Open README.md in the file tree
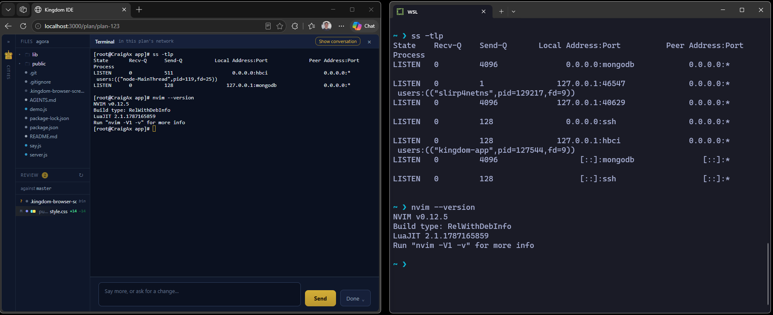This screenshot has height=315, width=773. (x=43, y=137)
